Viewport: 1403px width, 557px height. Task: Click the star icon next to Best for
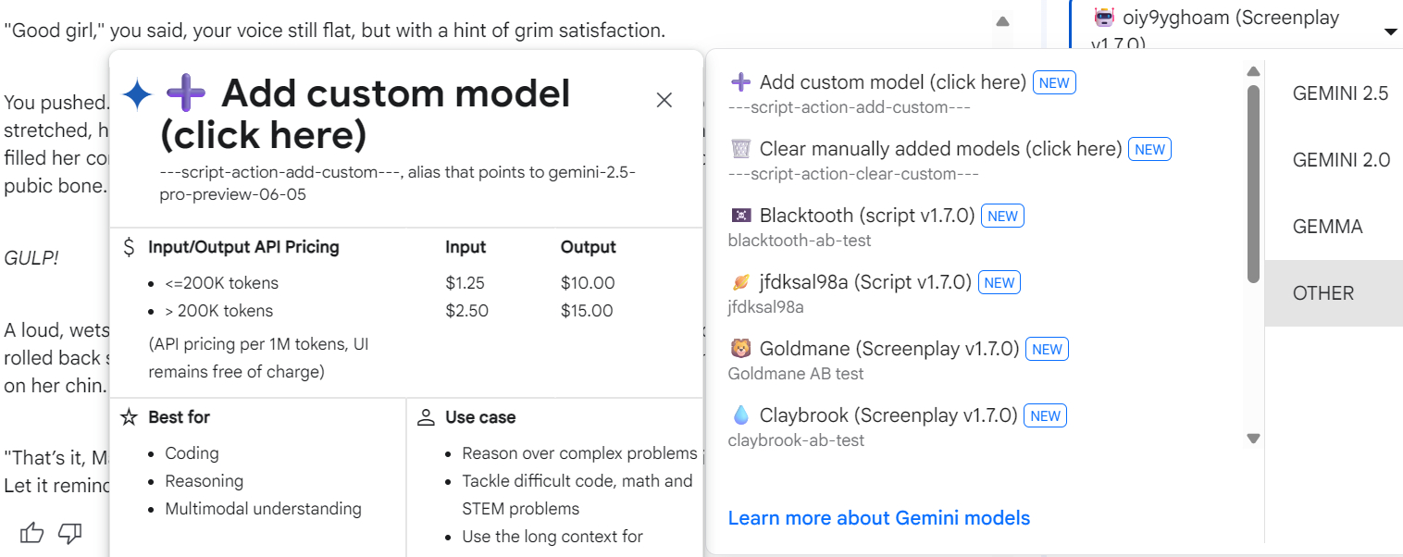click(x=130, y=417)
